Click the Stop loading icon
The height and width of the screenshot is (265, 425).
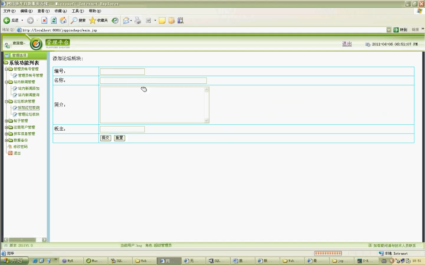point(44,21)
